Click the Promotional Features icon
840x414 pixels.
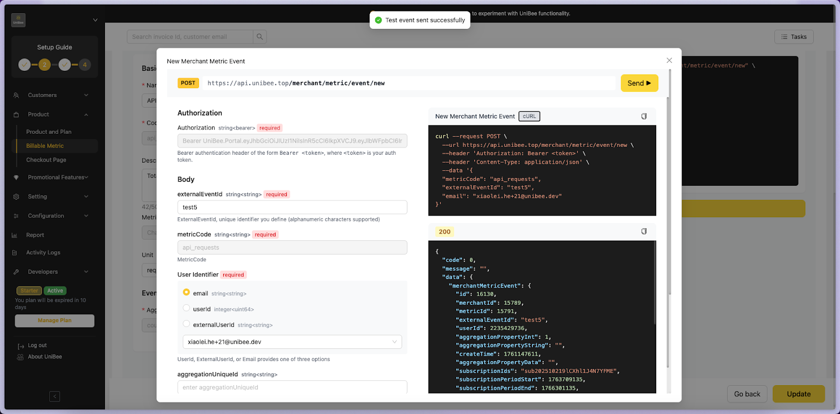coord(16,177)
